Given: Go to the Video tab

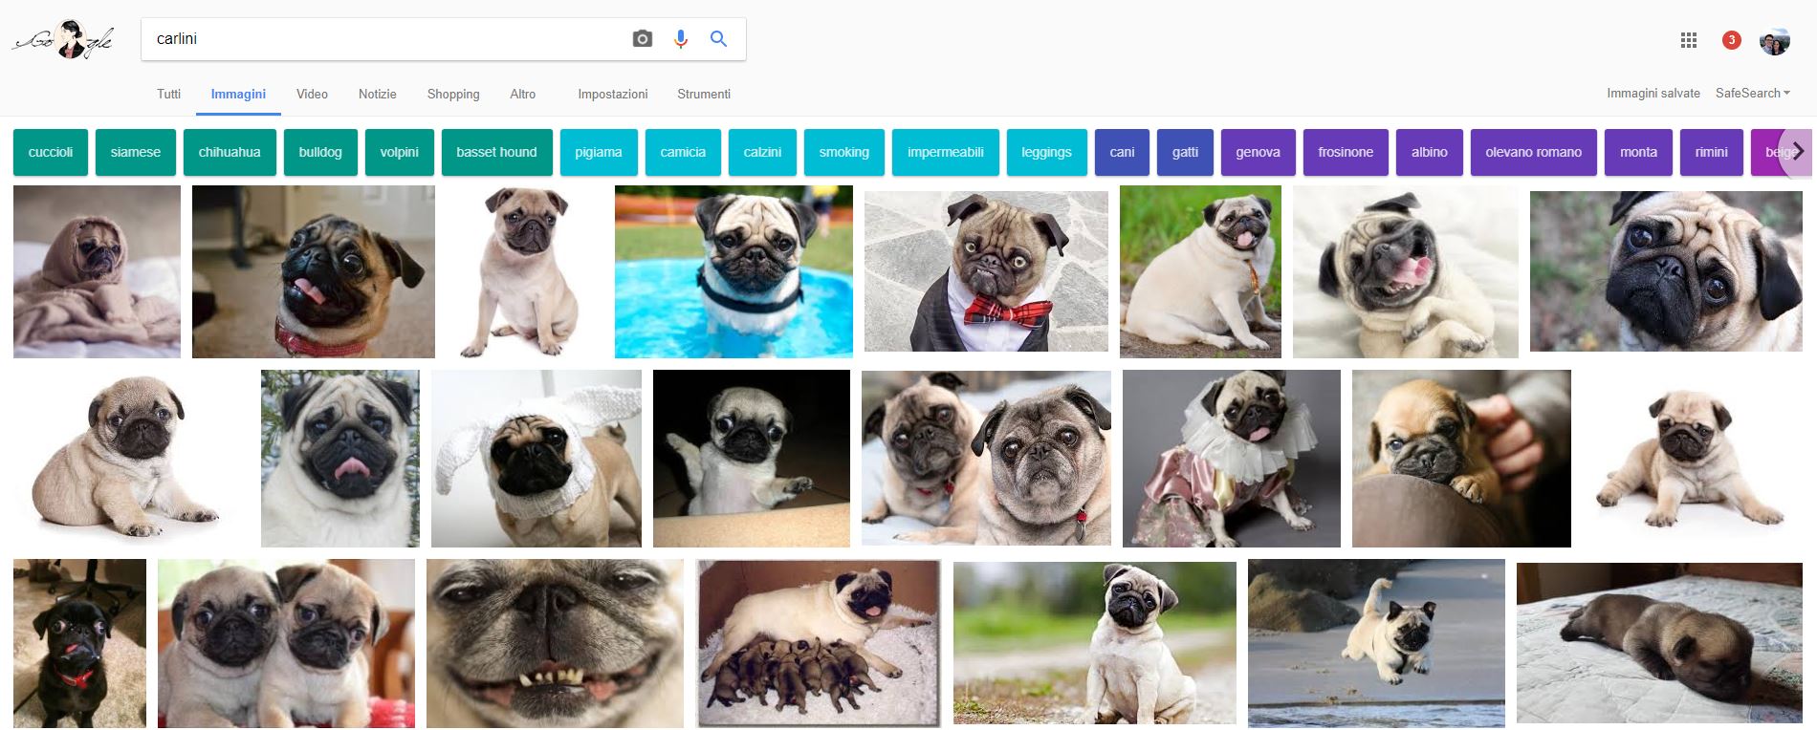Looking at the screenshot, I should (312, 94).
